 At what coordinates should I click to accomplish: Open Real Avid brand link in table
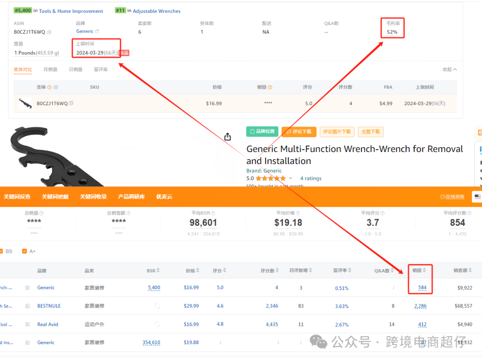(x=48, y=324)
